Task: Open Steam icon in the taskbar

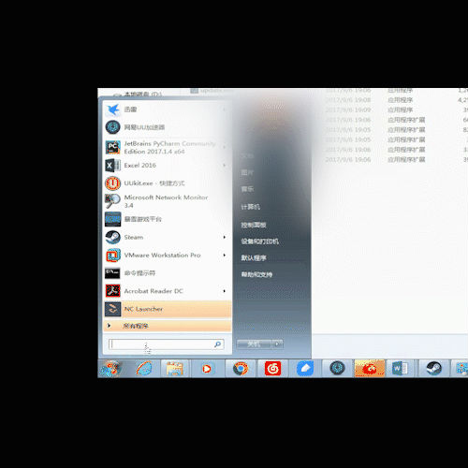Action: click(433, 369)
